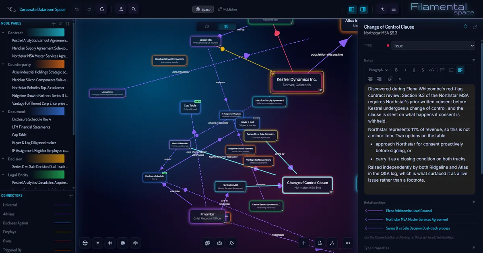Switch graph view to 3D

226,27
